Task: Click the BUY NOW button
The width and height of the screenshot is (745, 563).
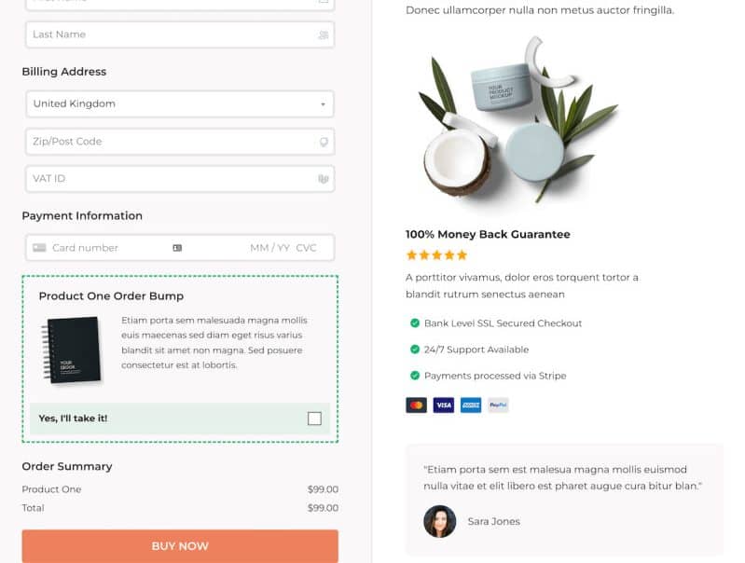Action: pyautogui.click(x=180, y=546)
